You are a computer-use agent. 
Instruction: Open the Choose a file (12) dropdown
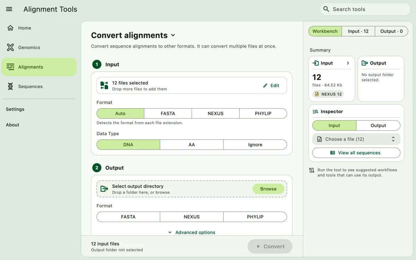(x=356, y=139)
